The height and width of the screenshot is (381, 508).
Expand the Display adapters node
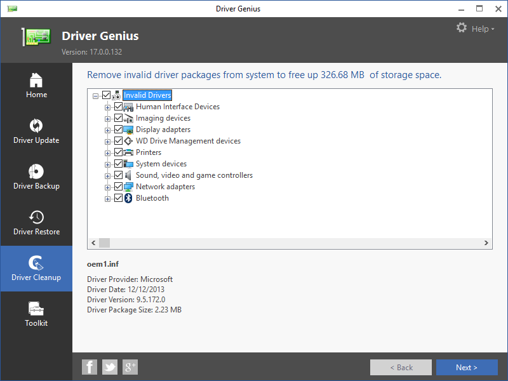107,130
